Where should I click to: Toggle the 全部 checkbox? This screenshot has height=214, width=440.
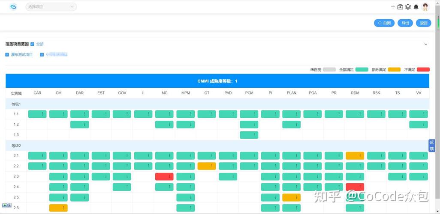tap(33, 44)
